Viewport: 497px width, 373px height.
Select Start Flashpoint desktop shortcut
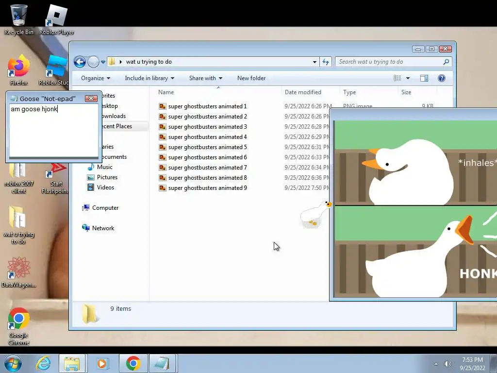54,178
